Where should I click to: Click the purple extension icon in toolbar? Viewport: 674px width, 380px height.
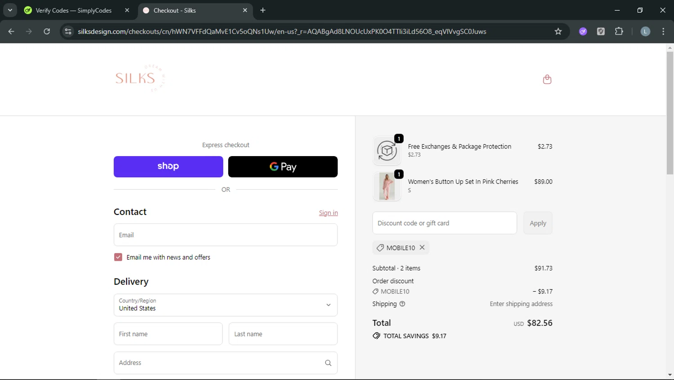pos(583,31)
